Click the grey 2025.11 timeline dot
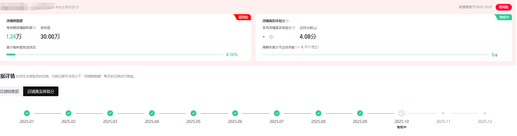 (x=443, y=113)
